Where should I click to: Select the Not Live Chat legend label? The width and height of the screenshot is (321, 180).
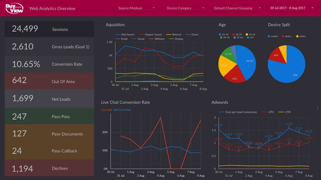(x=122, y=110)
